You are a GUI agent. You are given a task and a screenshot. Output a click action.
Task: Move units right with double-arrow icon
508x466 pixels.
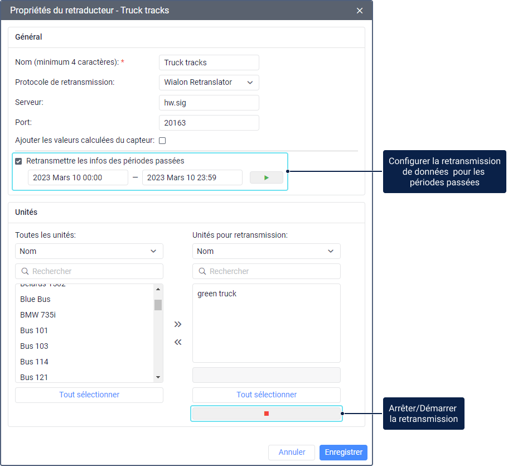tap(178, 324)
